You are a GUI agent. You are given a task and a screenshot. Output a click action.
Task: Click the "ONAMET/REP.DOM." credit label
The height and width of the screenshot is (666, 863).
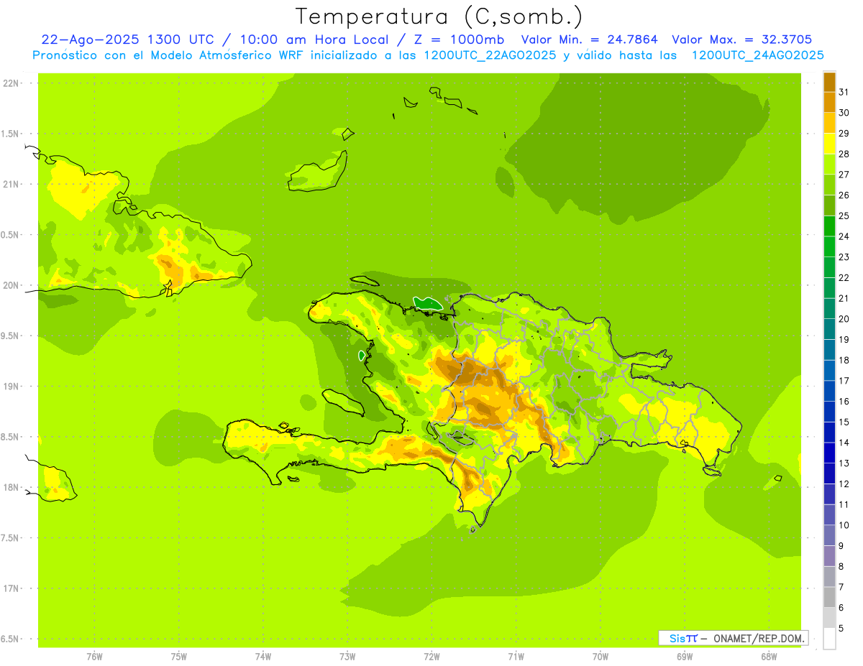pos(758,638)
